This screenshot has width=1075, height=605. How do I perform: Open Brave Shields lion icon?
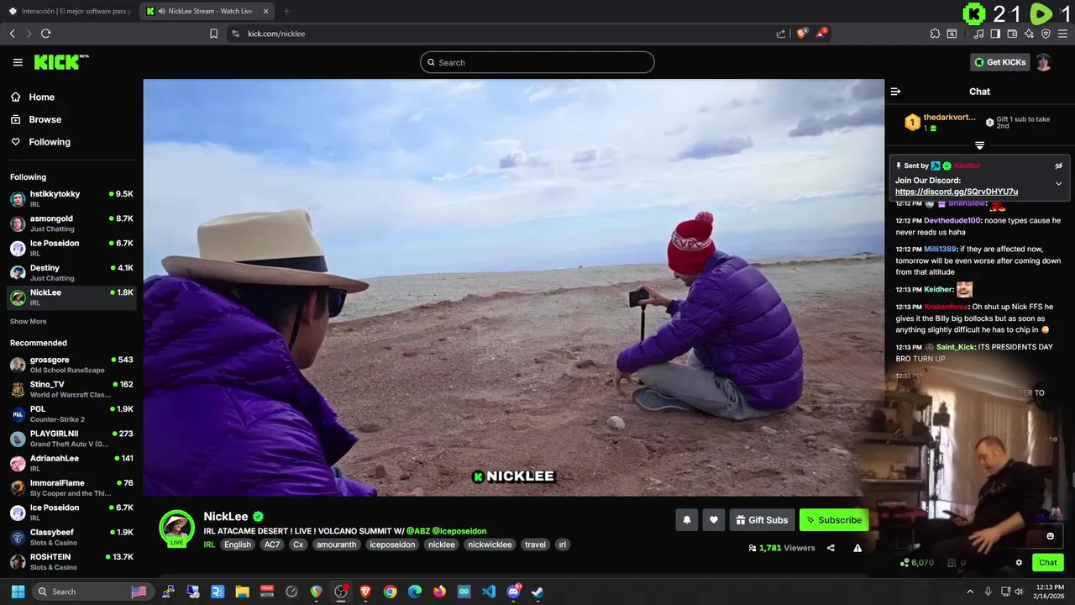click(x=801, y=34)
